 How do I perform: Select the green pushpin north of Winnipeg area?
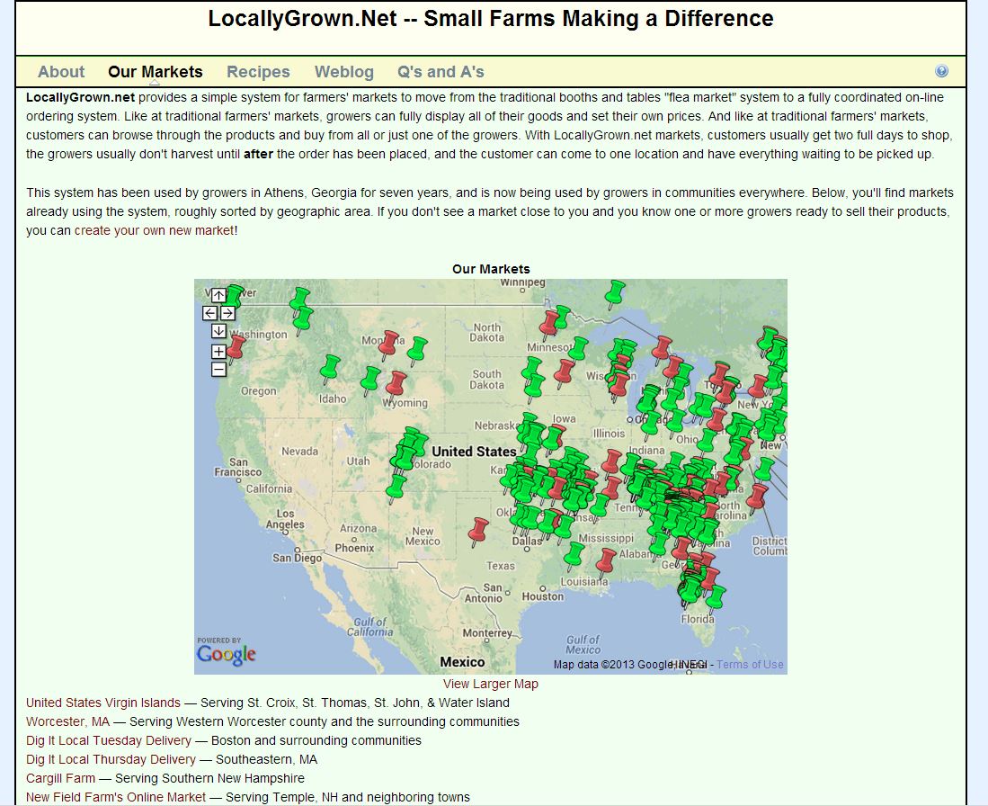click(614, 294)
